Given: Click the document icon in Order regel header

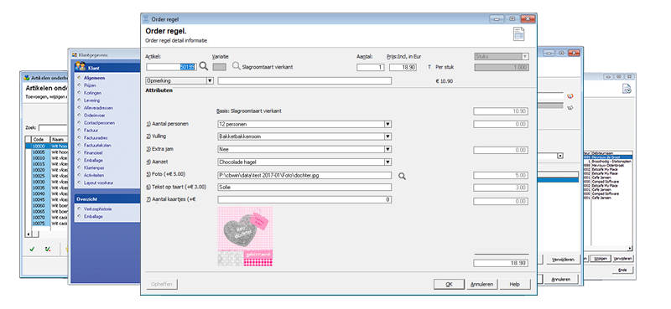Looking at the screenshot, I should pos(518,34).
